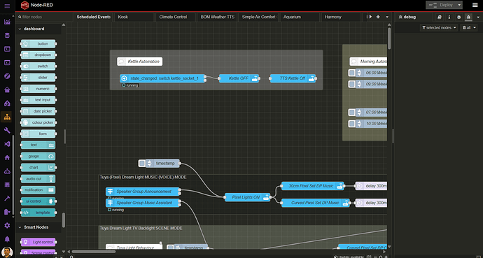
Task: Click the Node-RED logo
Action: (24, 5)
